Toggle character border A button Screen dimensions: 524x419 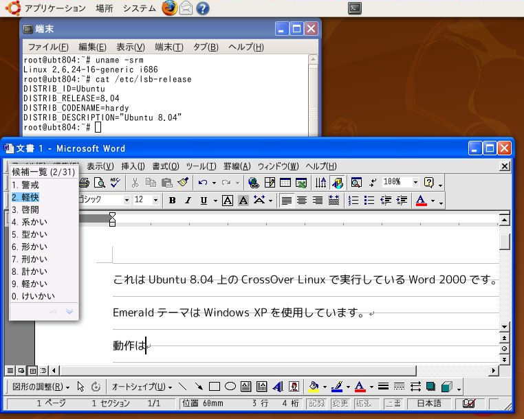pos(228,201)
